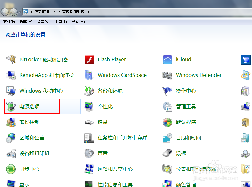The width and height of the screenshot is (252, 187).
Task: Open the 工具(T) menu
Action: (61, 22)
